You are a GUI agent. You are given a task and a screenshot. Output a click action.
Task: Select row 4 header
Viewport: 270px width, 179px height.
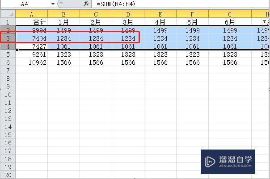pos(8,46)
